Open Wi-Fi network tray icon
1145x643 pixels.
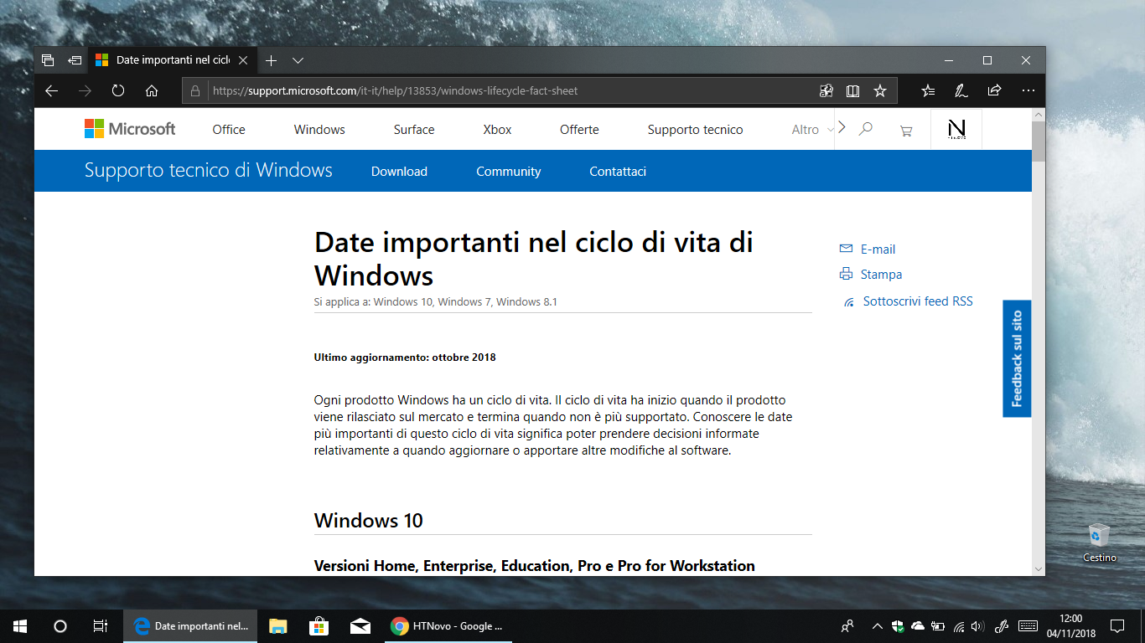(x=959, y=625)
